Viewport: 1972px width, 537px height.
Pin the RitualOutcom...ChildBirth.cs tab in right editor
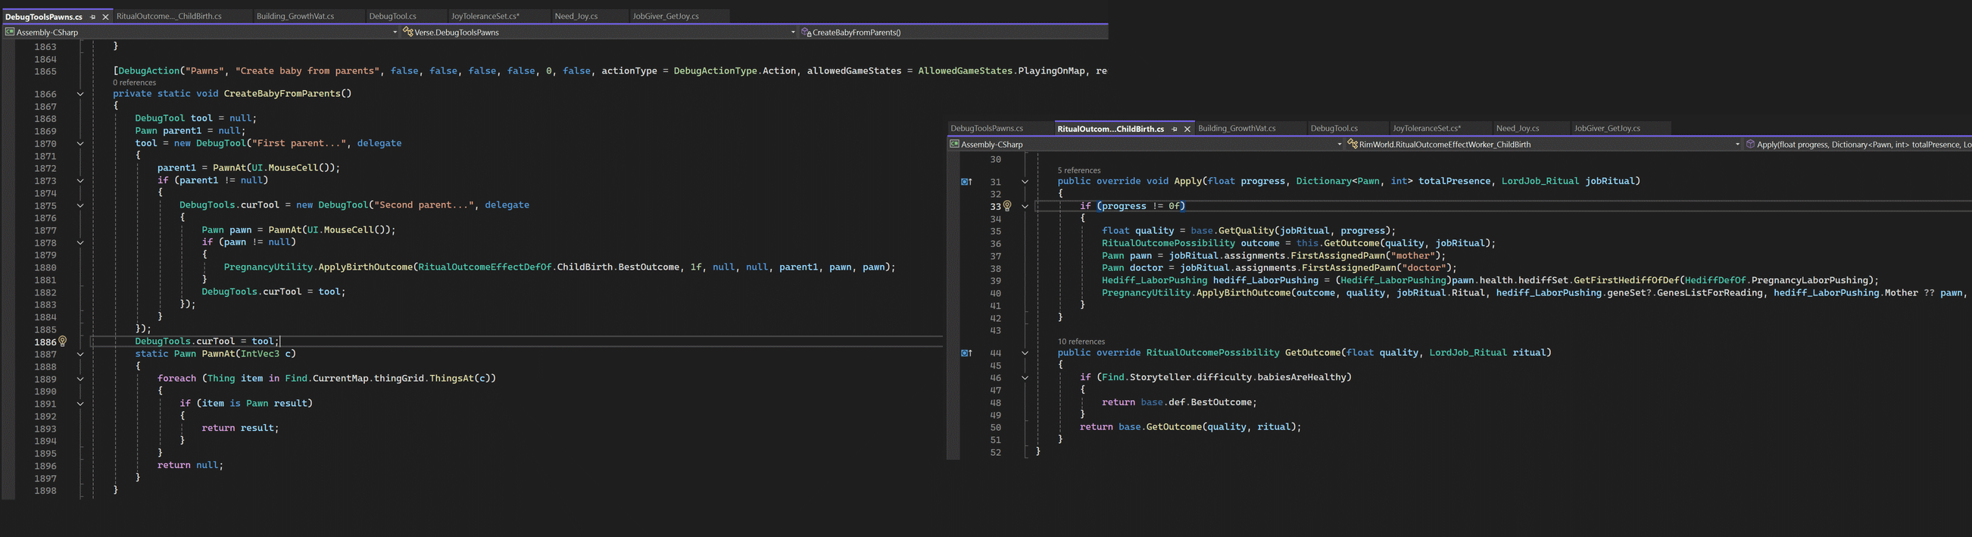(1175, 129)
